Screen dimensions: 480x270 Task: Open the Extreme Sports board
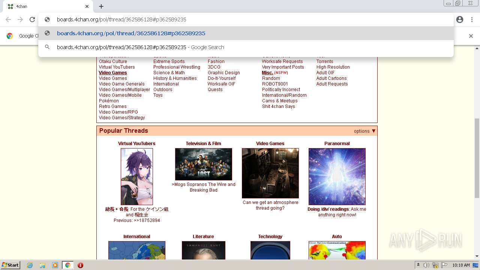169,61
